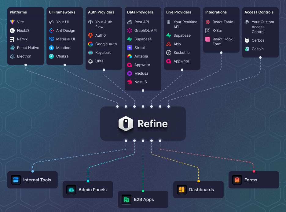Click the Material UI list entry
The image size is (286, 212).
65,39
